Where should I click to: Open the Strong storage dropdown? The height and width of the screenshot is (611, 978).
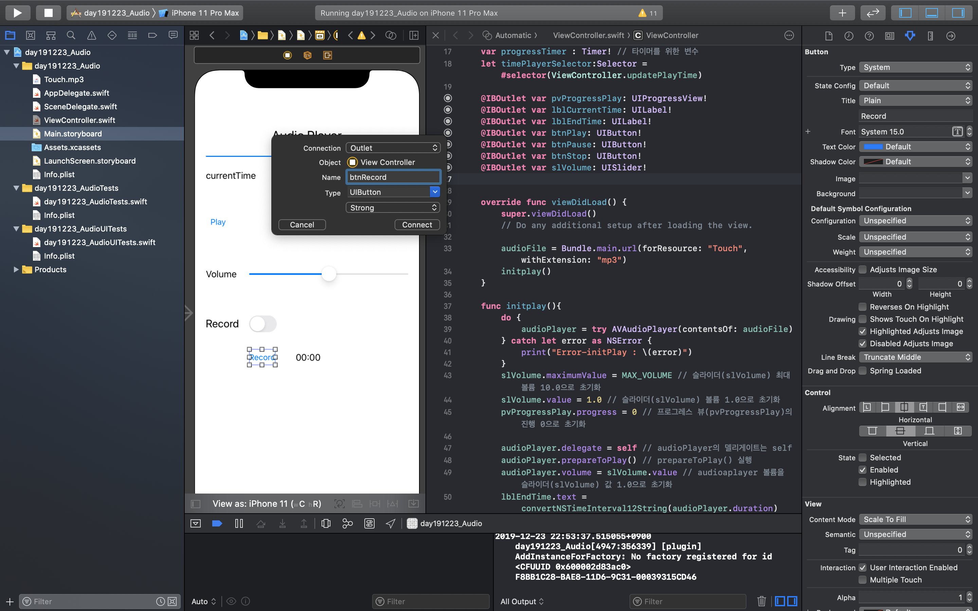(x=393, y=208)
